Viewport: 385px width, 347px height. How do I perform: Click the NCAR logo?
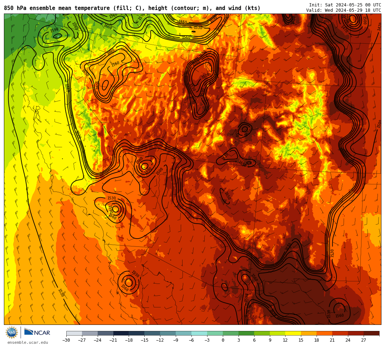click(37, 332)
